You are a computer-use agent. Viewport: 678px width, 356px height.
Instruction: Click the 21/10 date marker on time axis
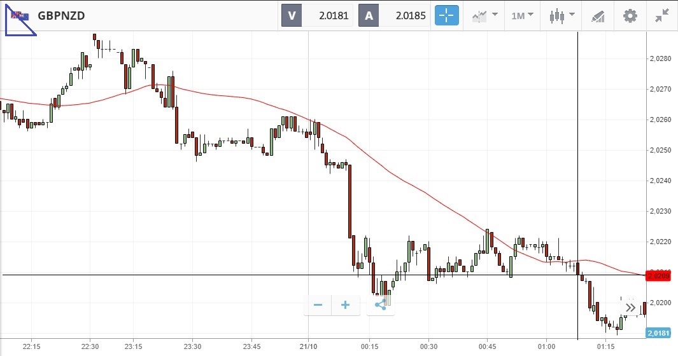pos(308,346)
